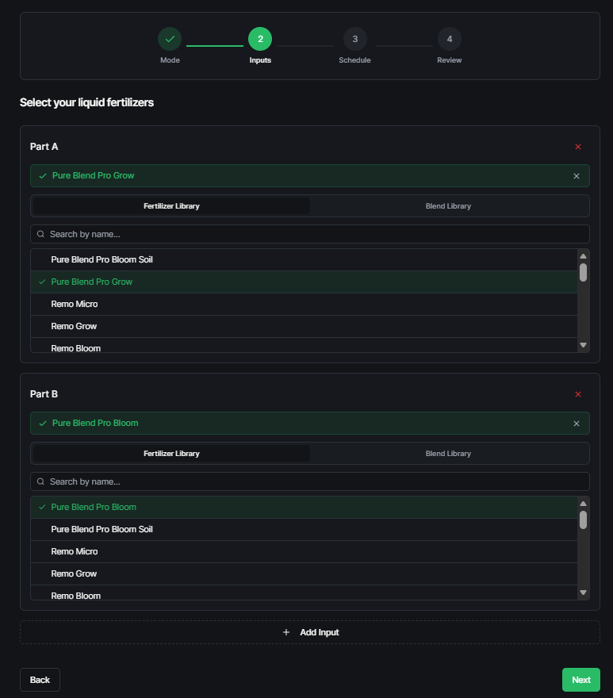
Task: Focus Part B Search by name field
Action: [x=310, y=481]
